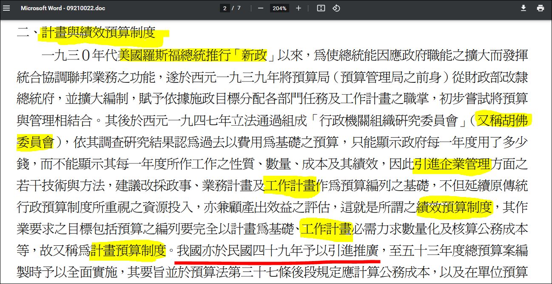This screenshot has height=284, width=552.
Task: Click the document title 09210022.doc
Action: click(63, 8)
